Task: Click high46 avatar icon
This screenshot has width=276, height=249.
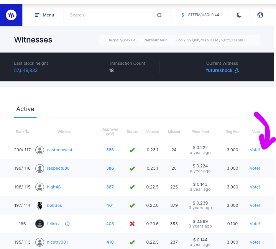Action: click(39, 187)
